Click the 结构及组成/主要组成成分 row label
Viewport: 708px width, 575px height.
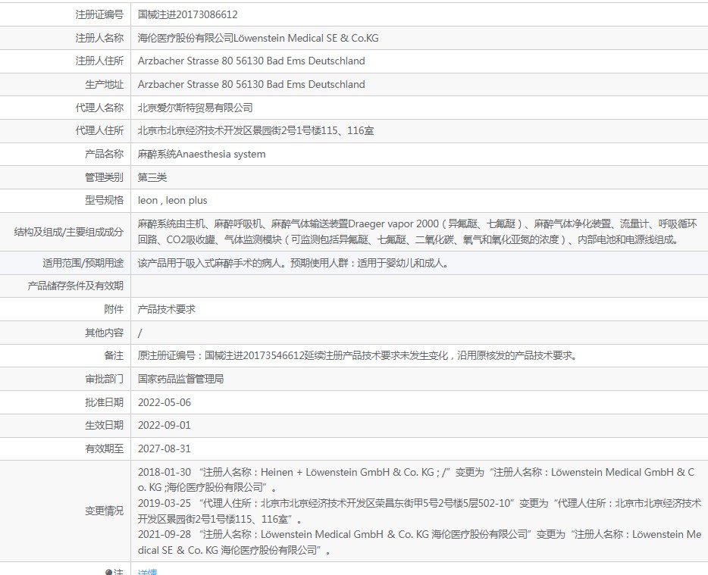click(69, 232)
